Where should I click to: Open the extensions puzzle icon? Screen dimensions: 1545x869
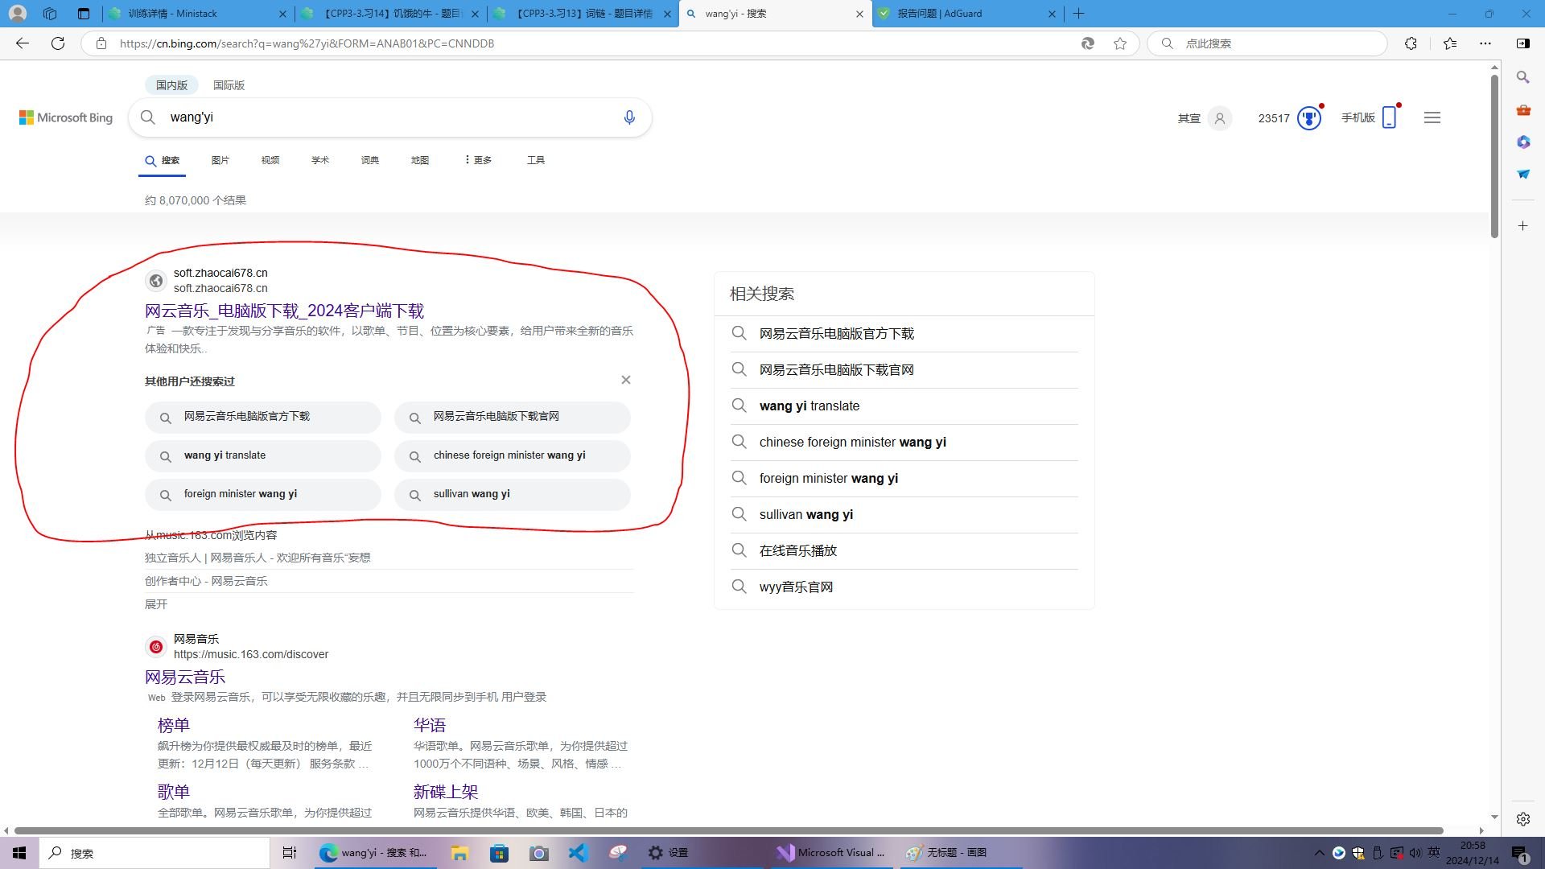[x=1411, y=43]
